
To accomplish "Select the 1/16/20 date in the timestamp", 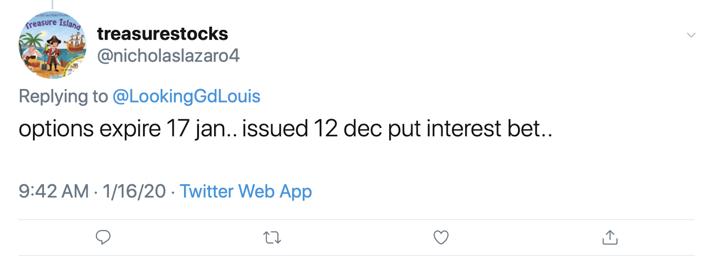I will [x=135, y=191].
